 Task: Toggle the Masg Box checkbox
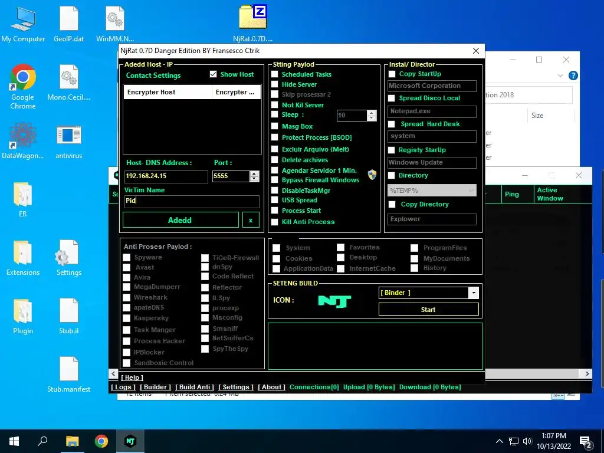click(x=275, y=126)
